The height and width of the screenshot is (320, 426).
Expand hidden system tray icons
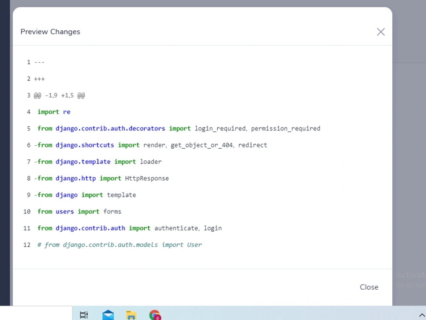point(421,314)
